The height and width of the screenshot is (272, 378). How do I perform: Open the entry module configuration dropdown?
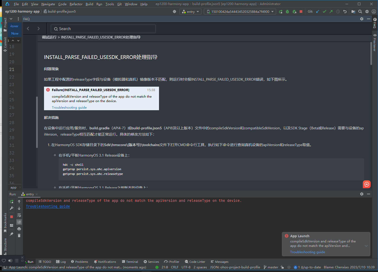[190, 12]
